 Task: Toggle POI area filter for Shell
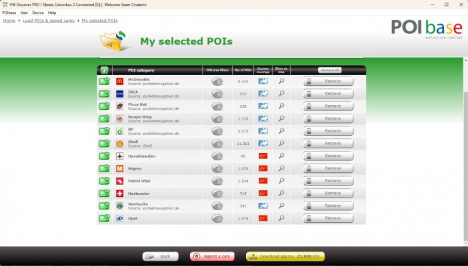(217, 144)
